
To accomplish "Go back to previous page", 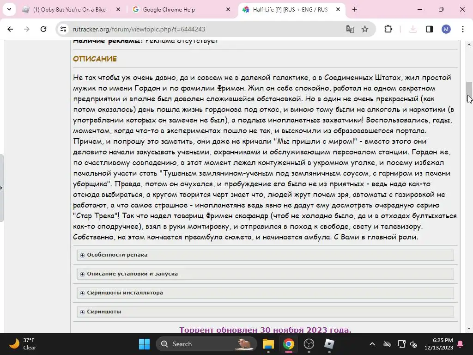I will click(10, 29).
